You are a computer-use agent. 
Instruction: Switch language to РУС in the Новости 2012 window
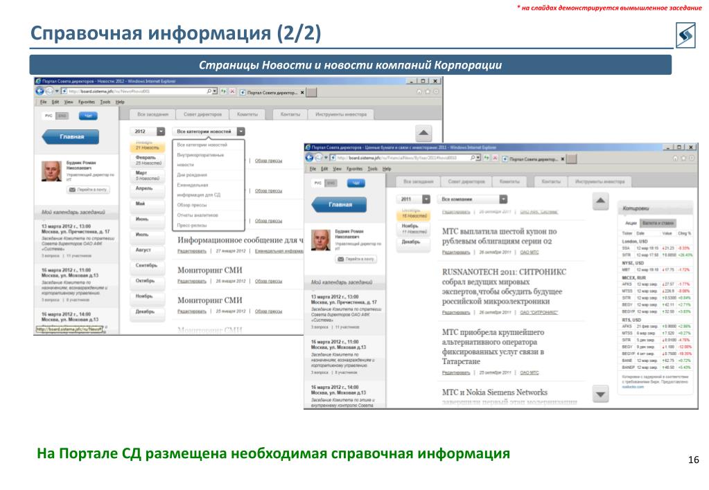tap(49, 116)
